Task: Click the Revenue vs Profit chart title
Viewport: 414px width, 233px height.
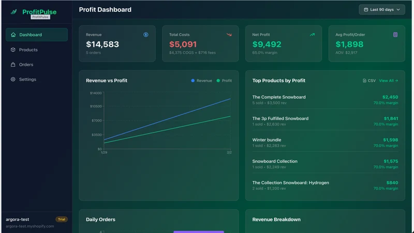Action: point(107,81)
